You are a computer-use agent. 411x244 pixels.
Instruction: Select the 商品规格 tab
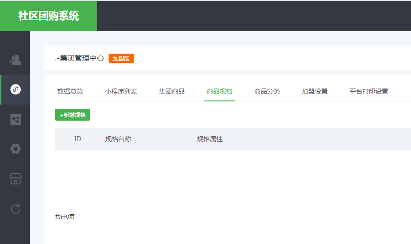(219, 91)
